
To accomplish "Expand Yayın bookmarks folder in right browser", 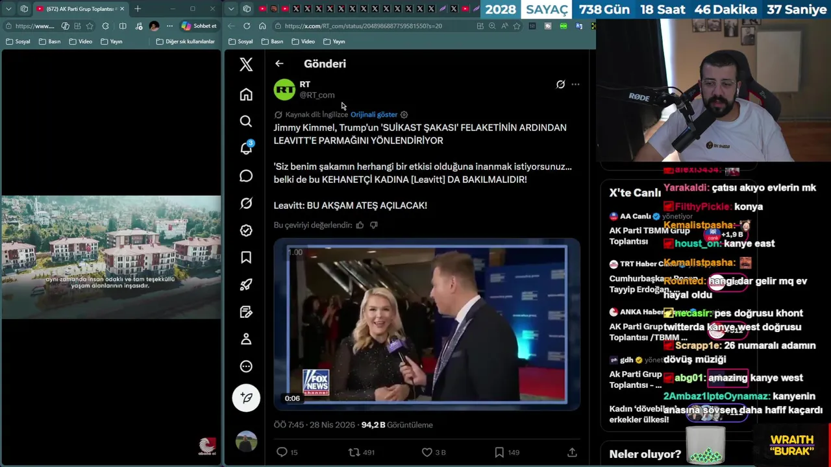I will (x=334, y=42).
